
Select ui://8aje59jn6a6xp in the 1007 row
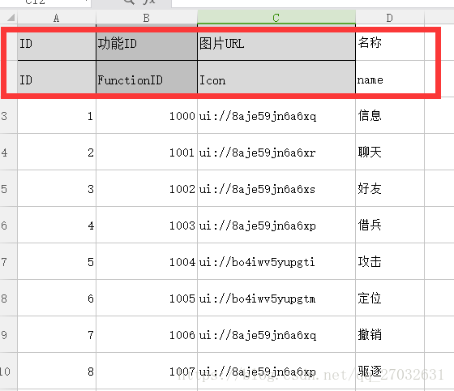276,371
